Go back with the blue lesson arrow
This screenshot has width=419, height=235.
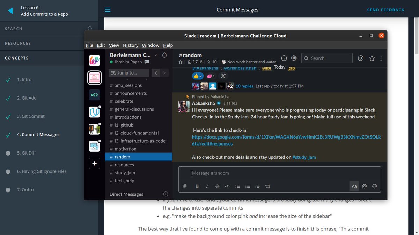coord(10,11)
